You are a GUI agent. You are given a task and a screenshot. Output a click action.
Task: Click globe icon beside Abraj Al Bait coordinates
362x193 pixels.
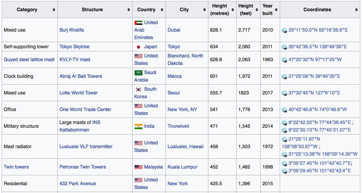[285, 76]
